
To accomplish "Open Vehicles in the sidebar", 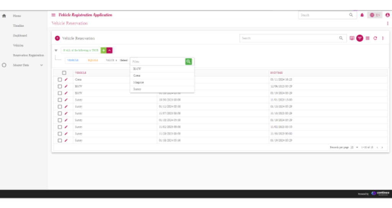I will click(18, 45).
